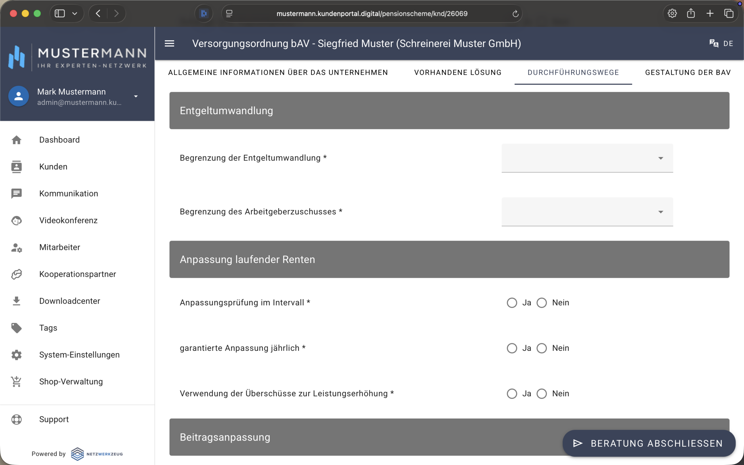Screen dimensions: 744x465
Task: Switch to Gestaltung der bAV tab
Action: pyautogui.click(x=688, y=73)
